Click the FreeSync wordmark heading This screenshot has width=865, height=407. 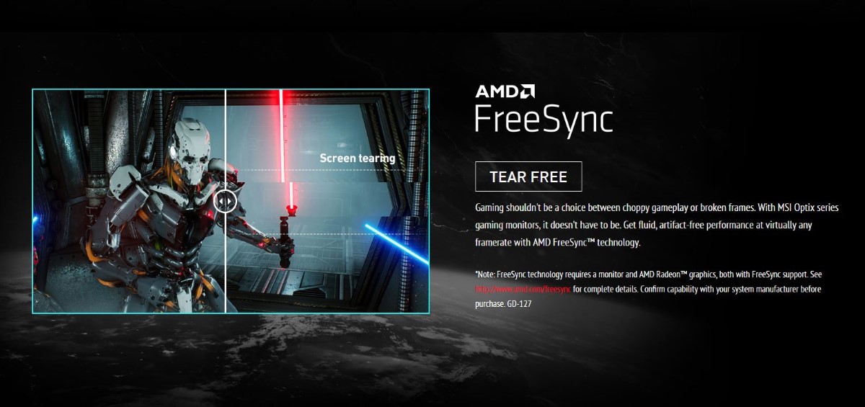(x=544, y=120)
